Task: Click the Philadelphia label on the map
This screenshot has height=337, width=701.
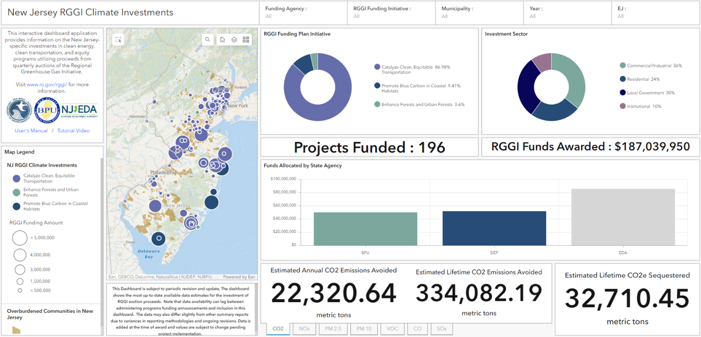Action: 164,172
